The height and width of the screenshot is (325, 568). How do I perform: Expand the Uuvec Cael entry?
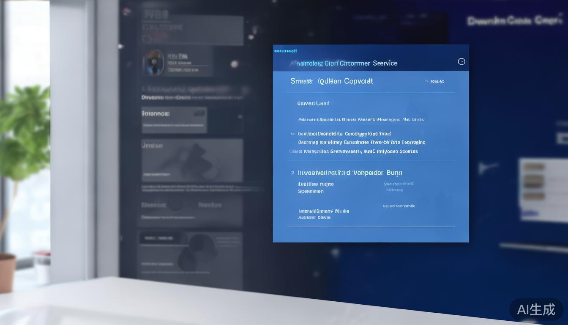pyautogui.click(x=313, y=103)
